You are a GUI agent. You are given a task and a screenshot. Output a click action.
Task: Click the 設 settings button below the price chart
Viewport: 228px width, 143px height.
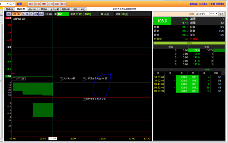[x=19, y=79]
